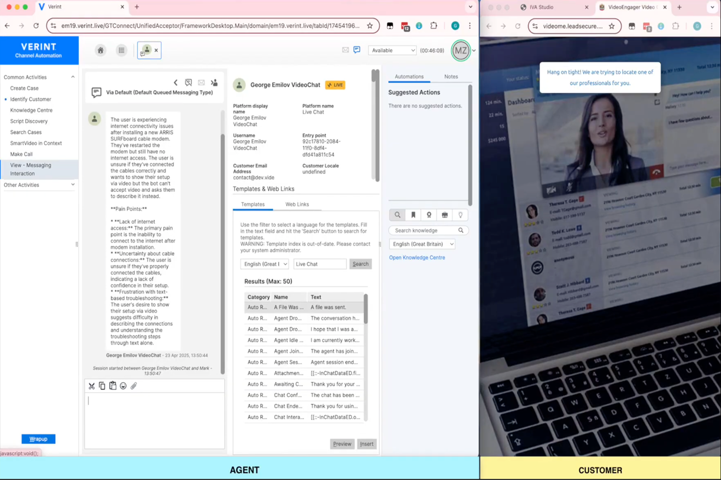Select the knowledge briefcase icon
Screen dimensions: 721x480
coord(444,215)
